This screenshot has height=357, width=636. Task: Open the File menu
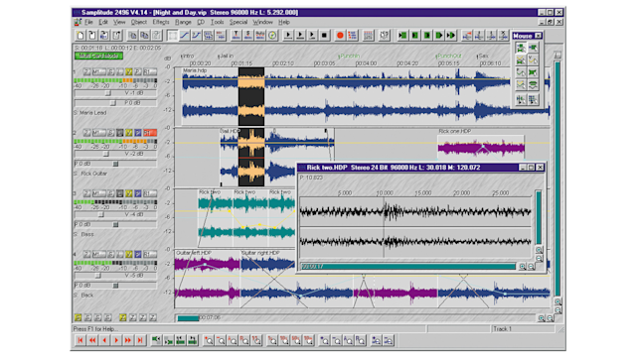coord(88,22)
